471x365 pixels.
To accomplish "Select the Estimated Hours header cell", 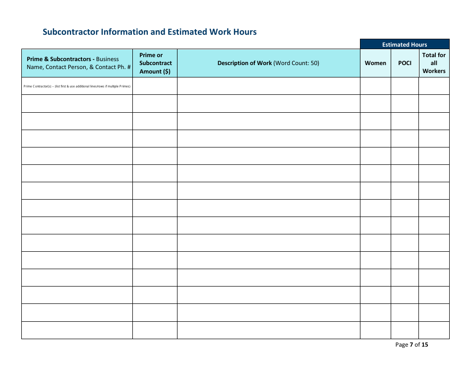I will tap(405, 44).
